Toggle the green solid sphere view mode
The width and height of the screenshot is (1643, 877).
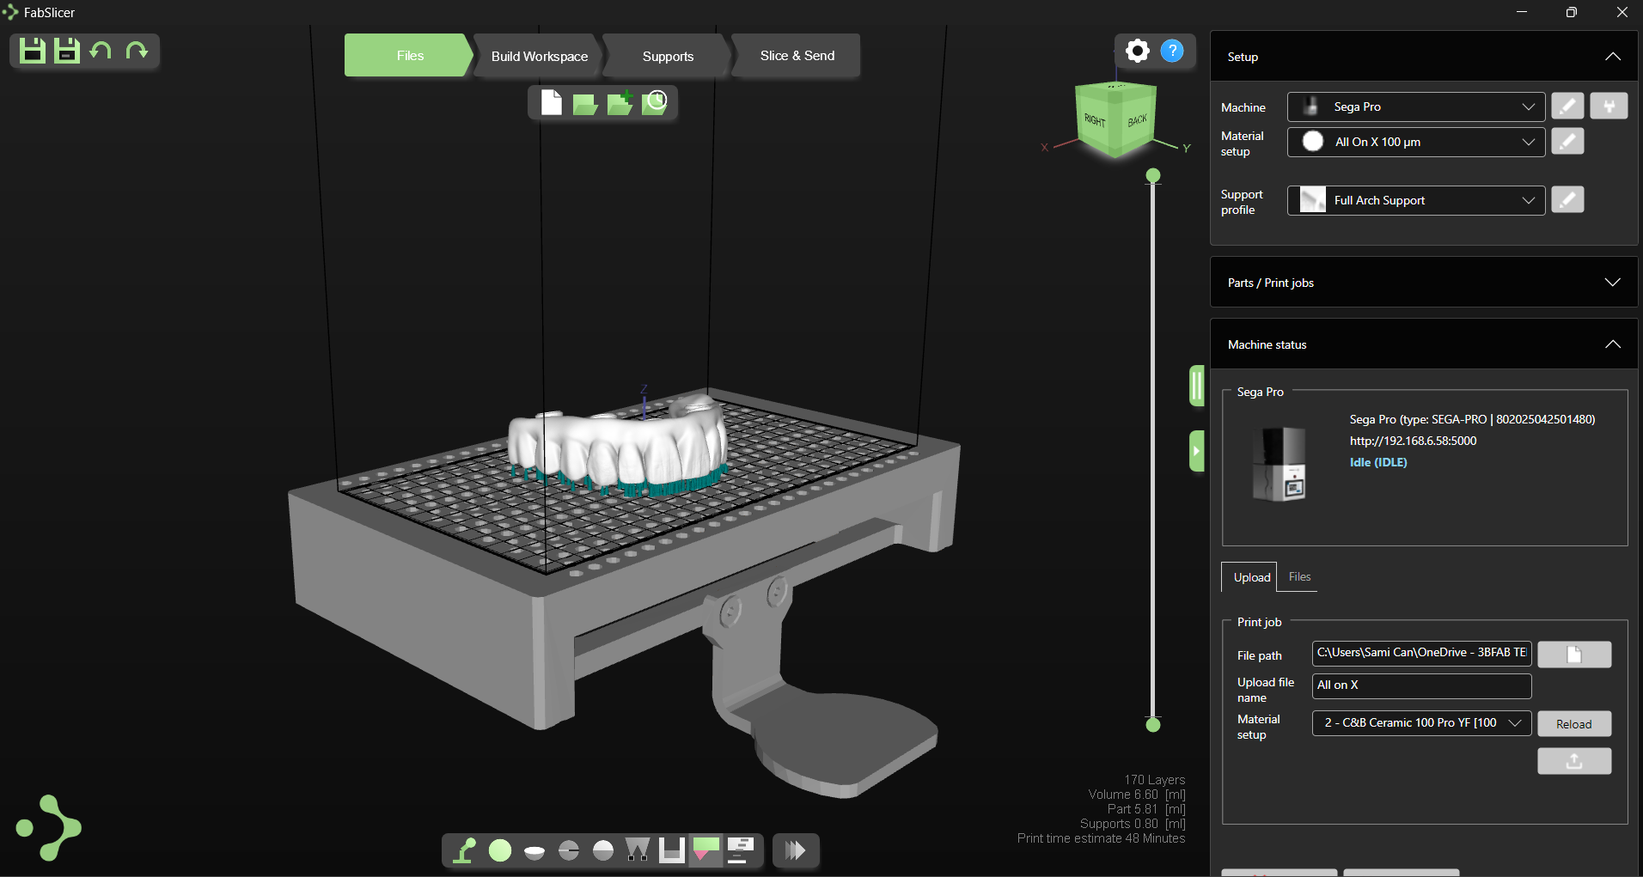pos(500,850)
